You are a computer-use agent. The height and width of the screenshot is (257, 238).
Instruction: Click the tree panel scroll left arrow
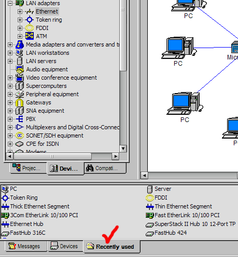pyautogui.click(x=9, y=156)
